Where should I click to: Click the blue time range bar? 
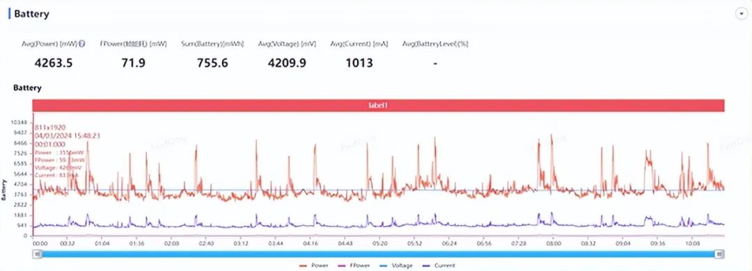click(x=378, y=254)
